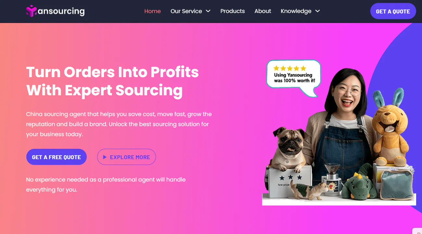Open the Products page
The image size is (422, 234).
pyautogui.click(x=233, y=11)
